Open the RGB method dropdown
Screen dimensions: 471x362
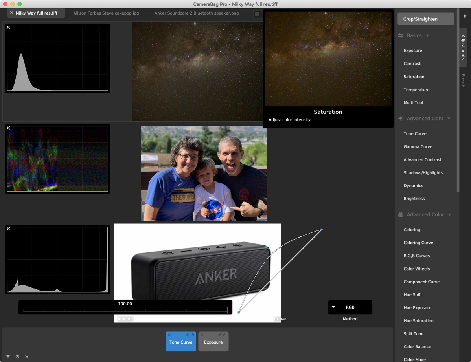[x=350, y=307]
